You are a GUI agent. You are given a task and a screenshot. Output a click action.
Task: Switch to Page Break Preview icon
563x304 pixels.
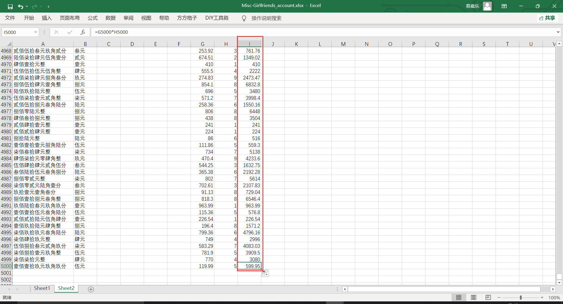coord(488,298)
